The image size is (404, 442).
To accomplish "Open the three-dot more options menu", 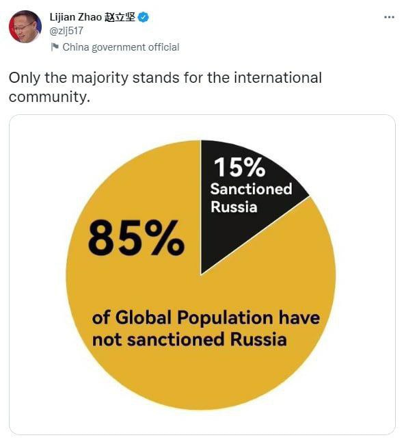I will (389, 17).
